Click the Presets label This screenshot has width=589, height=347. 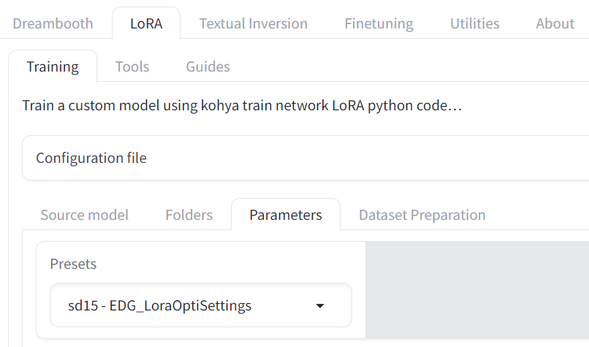(x=73, y=264)
